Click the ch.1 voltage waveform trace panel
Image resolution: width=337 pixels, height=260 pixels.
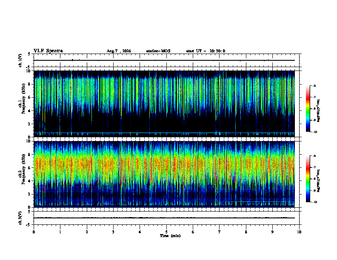click(x=166, y=60)
